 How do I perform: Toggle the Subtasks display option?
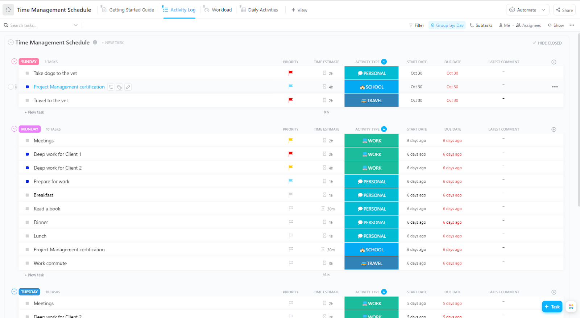[481, 25]
